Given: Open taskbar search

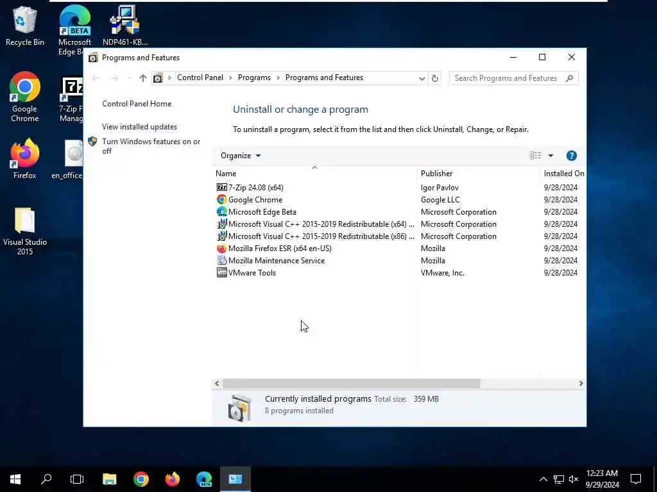Looking at the screenshot, I should coord(46,479).
